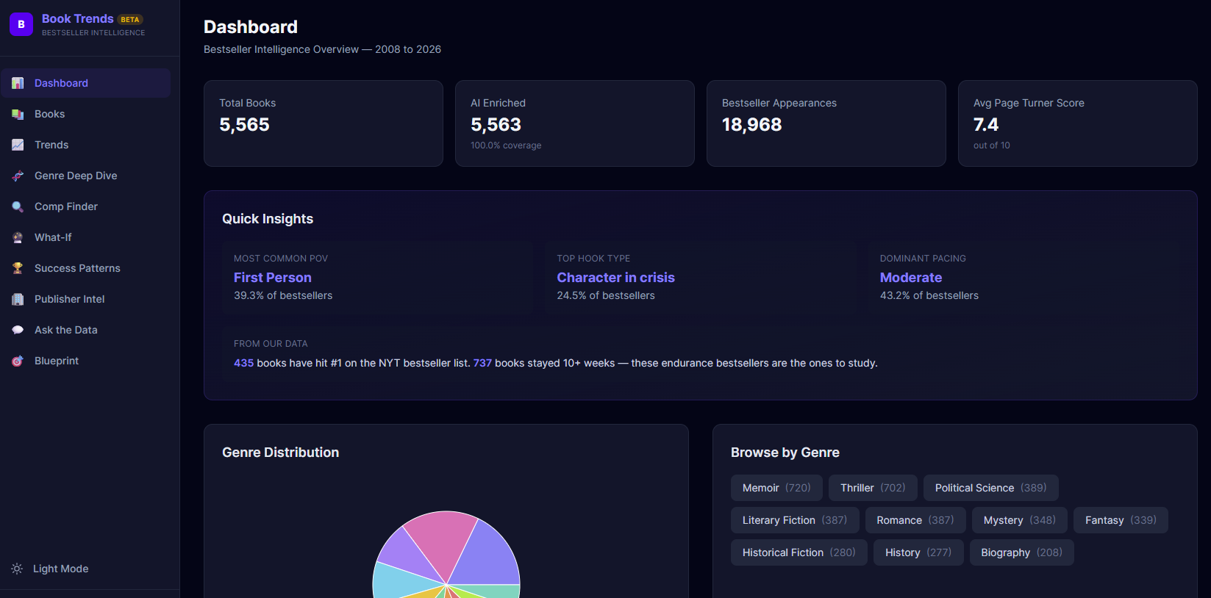The height and width of the screenshot is (598, 1211).
Task: Open Success Patterns in sidebar
Action: coord(86,268)
